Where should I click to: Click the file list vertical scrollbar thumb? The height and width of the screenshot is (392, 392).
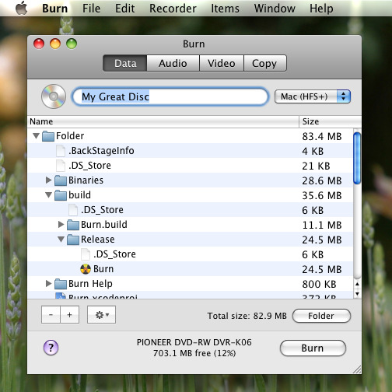357,158
